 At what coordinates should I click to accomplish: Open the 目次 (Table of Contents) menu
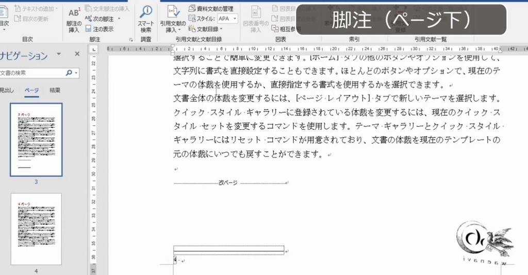pyautogui.click(x=4, y=19)
